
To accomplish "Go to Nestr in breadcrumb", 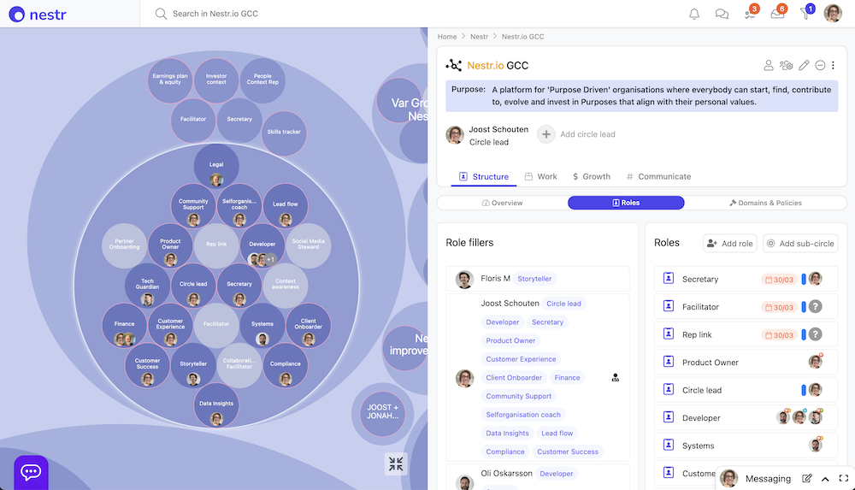I will click(480, 37).
